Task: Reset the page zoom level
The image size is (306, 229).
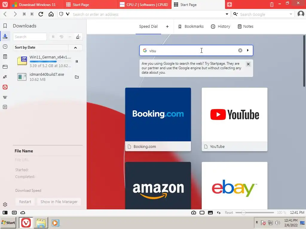Action: [x=229, y=213]
